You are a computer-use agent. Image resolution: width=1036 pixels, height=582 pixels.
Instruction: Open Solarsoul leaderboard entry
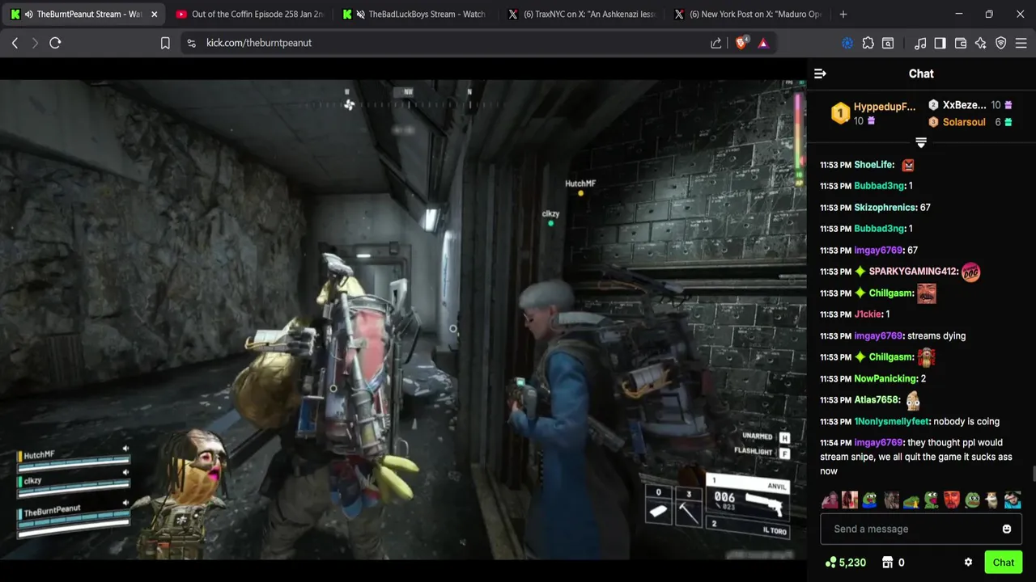970,122
